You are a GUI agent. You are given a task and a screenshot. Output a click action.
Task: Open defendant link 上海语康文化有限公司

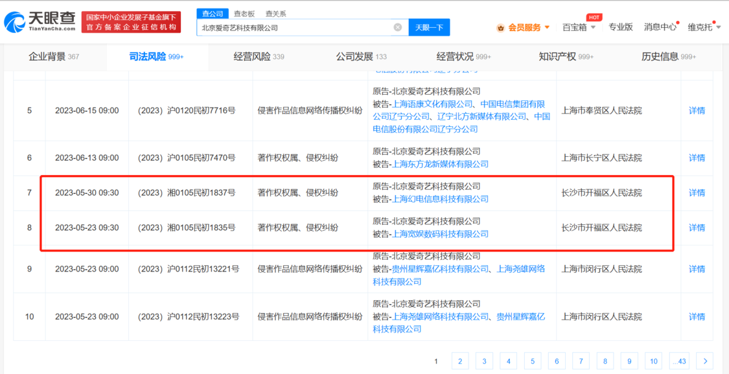click(x=434, y=104)
